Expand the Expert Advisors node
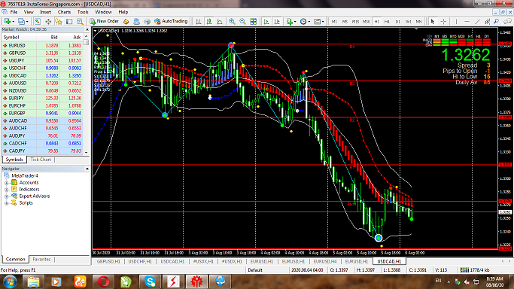This screenshot has width=514, height=289. click(6, 196)
